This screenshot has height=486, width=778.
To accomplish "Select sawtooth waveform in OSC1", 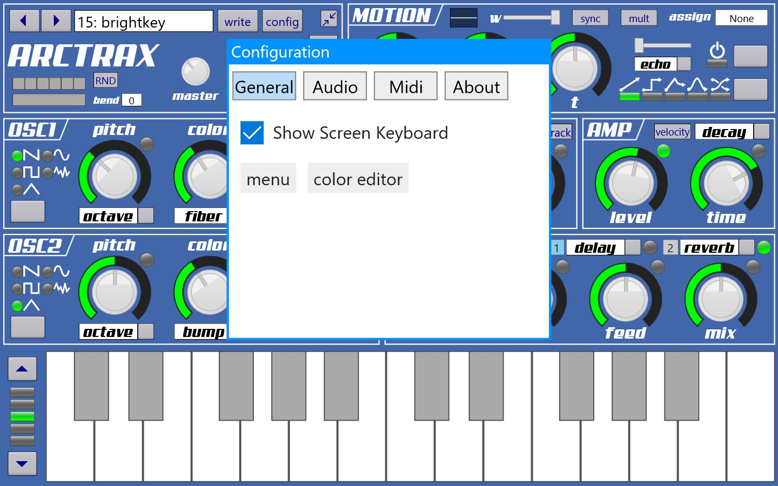I will tap(26, 156).
